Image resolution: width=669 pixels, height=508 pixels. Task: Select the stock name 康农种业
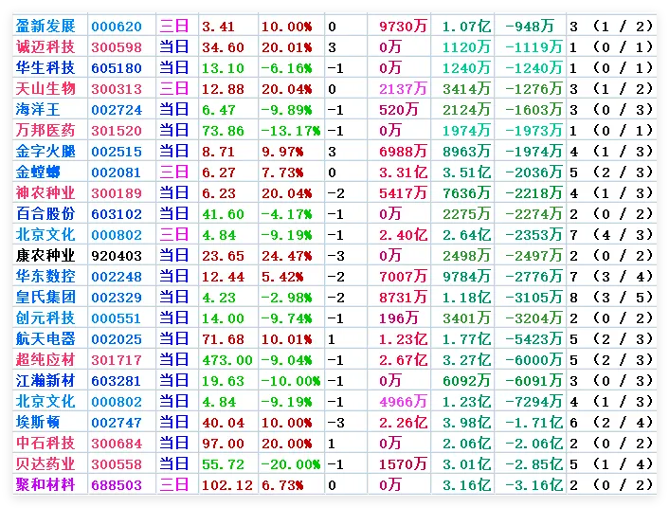coord(45,256)
